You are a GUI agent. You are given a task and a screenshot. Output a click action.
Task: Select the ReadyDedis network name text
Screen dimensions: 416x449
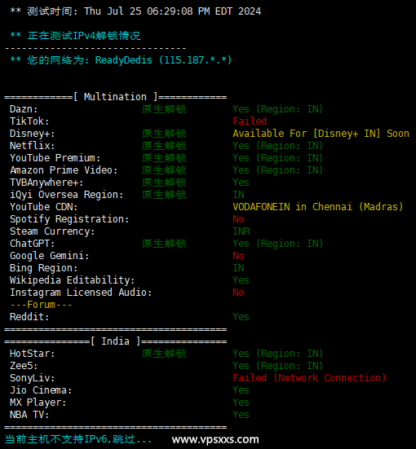[x=123, y=60]
